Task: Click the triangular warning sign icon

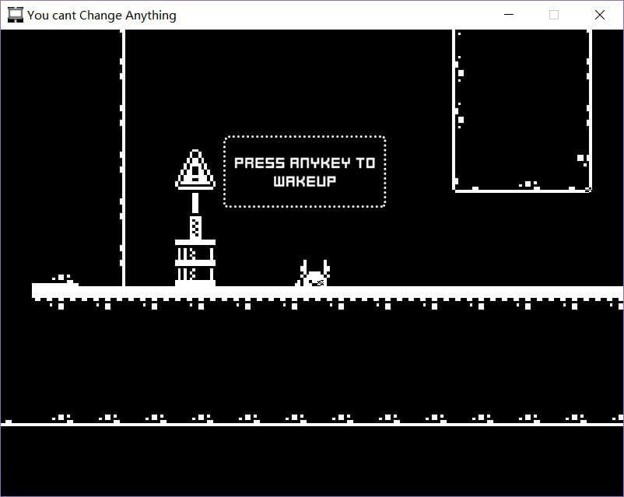Action: (195, 170)
